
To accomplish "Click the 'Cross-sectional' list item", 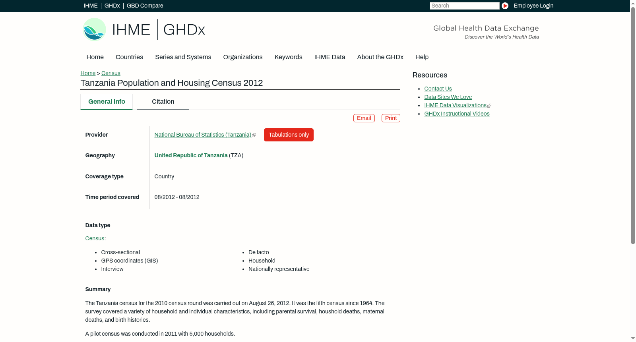I will (x=120, y=252).
